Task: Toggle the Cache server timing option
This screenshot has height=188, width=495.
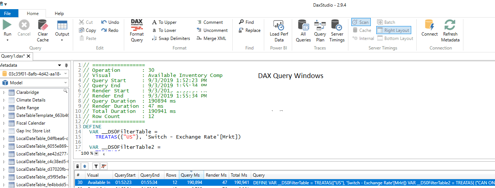Action: tap(362, 30)
